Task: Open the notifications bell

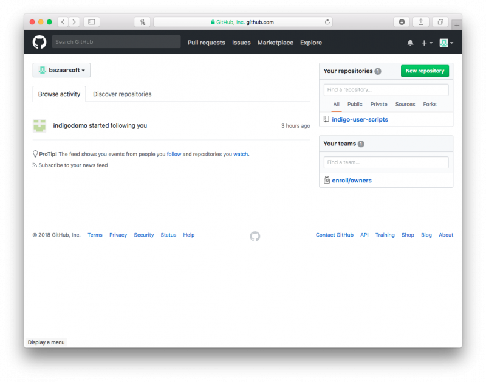Action: pyautogui.click(x=410, y=43)
